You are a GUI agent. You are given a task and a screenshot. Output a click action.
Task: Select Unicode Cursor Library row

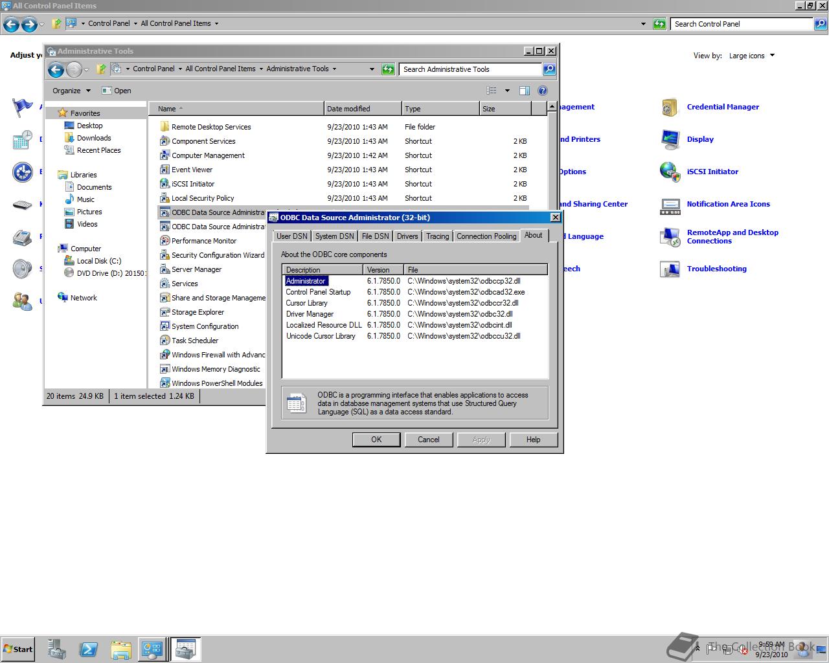414,336
